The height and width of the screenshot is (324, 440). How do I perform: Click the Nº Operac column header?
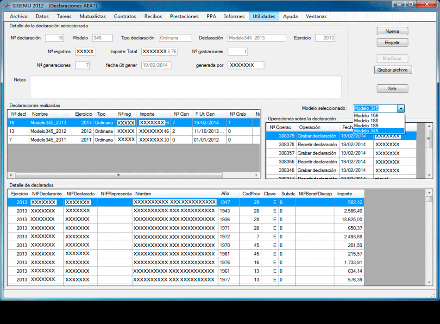[x=281, y=127]
